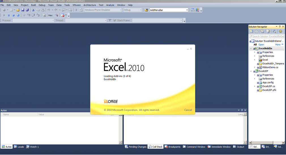
Task: Open the VMware menu
Action: (x=76, y=5)
